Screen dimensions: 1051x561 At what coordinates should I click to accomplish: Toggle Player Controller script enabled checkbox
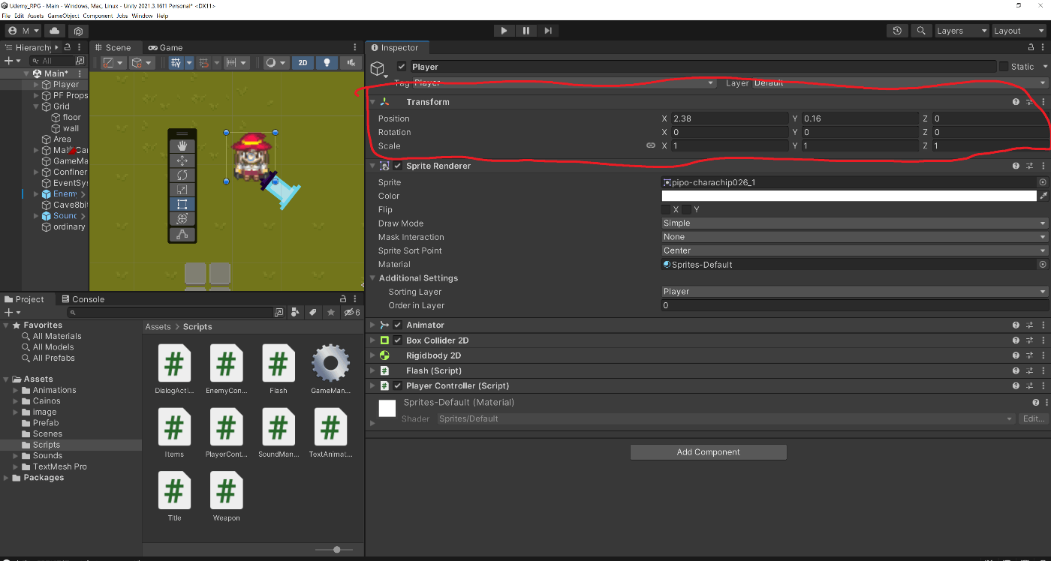[398, 385]
